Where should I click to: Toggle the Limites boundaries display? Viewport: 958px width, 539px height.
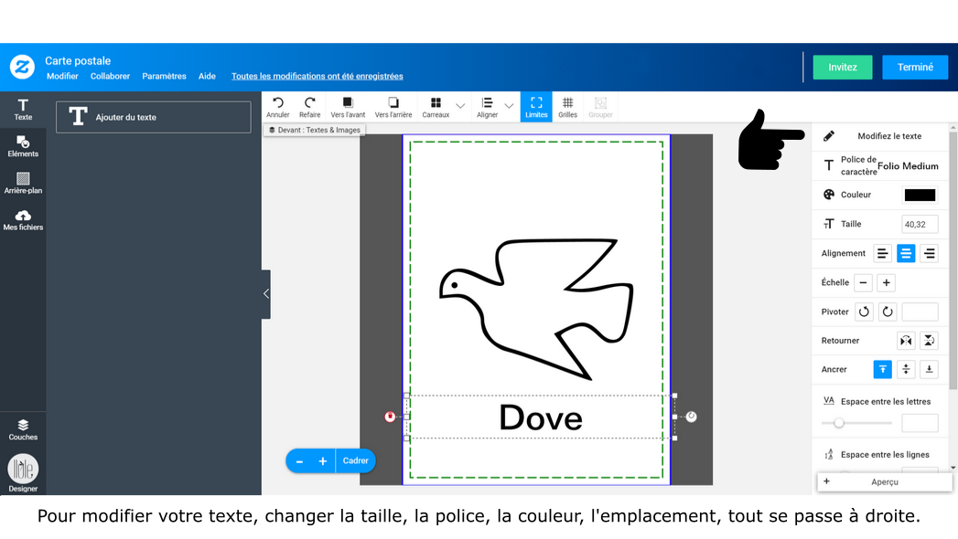(536, 107)
